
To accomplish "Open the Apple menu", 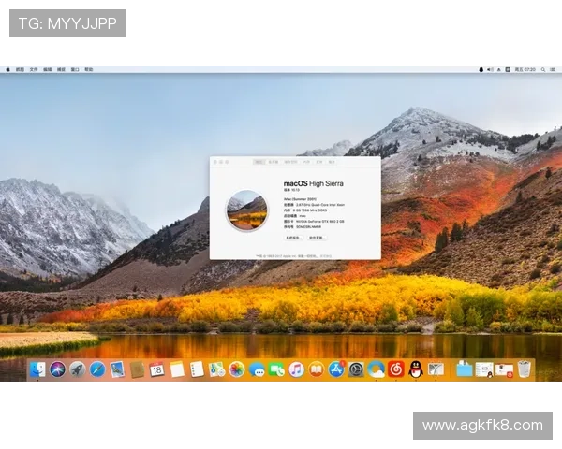I will click(7, 69).
